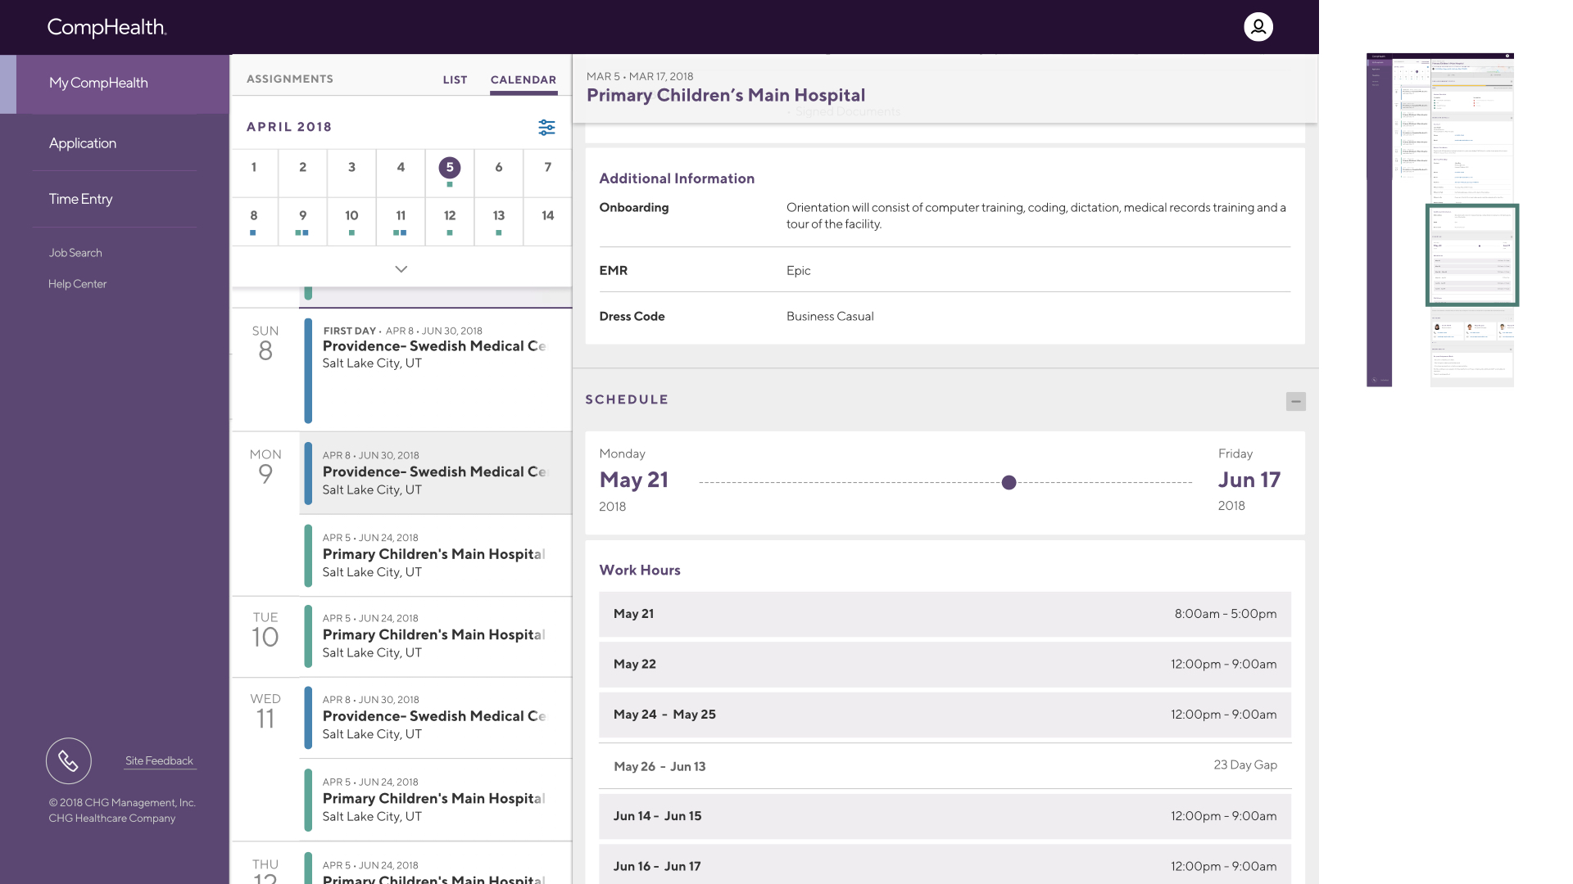The height and width of the screenshot is (884, 1573).
Task: Collapse the Schedule section
Action: tap(1296, 401)
